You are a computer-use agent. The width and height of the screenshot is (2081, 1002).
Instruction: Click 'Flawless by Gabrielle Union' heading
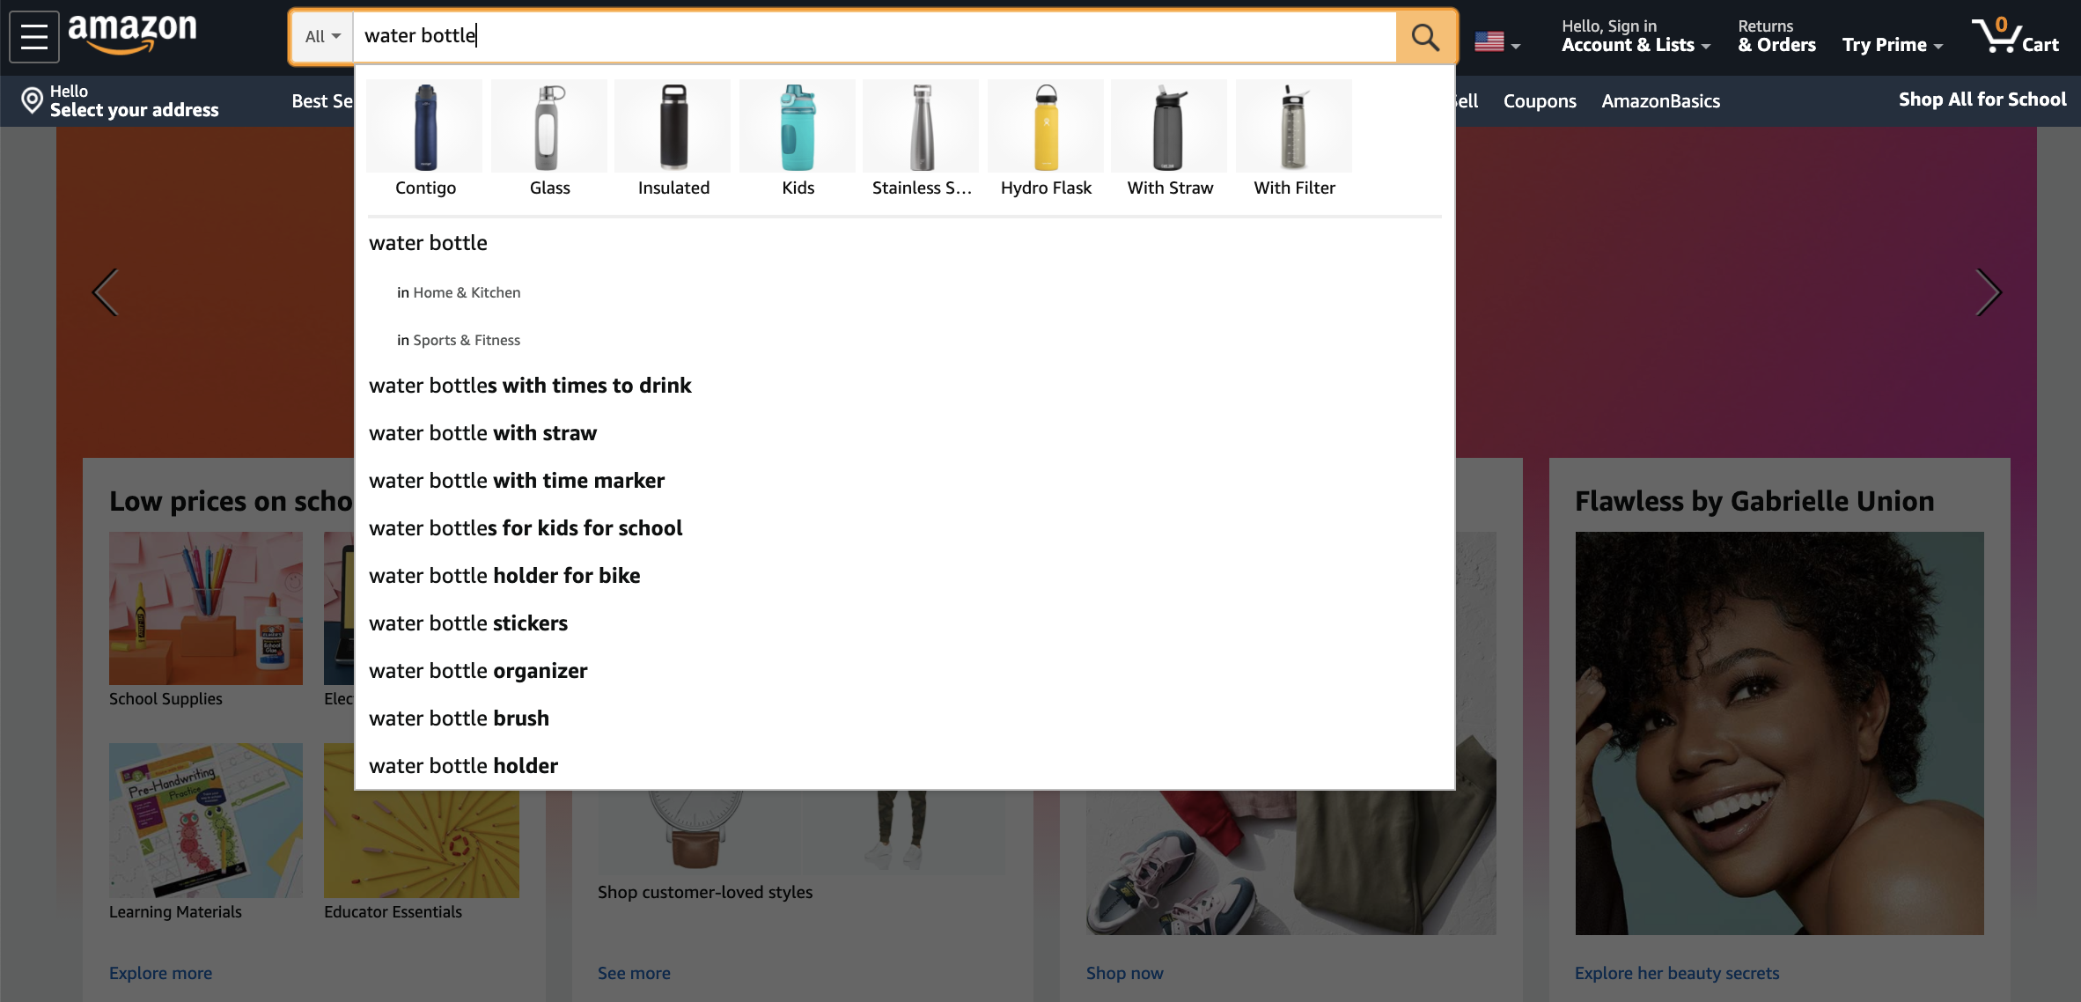click(1754, 501)
